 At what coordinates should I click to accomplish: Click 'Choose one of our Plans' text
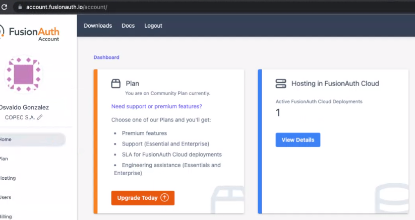tap(161, 120)
